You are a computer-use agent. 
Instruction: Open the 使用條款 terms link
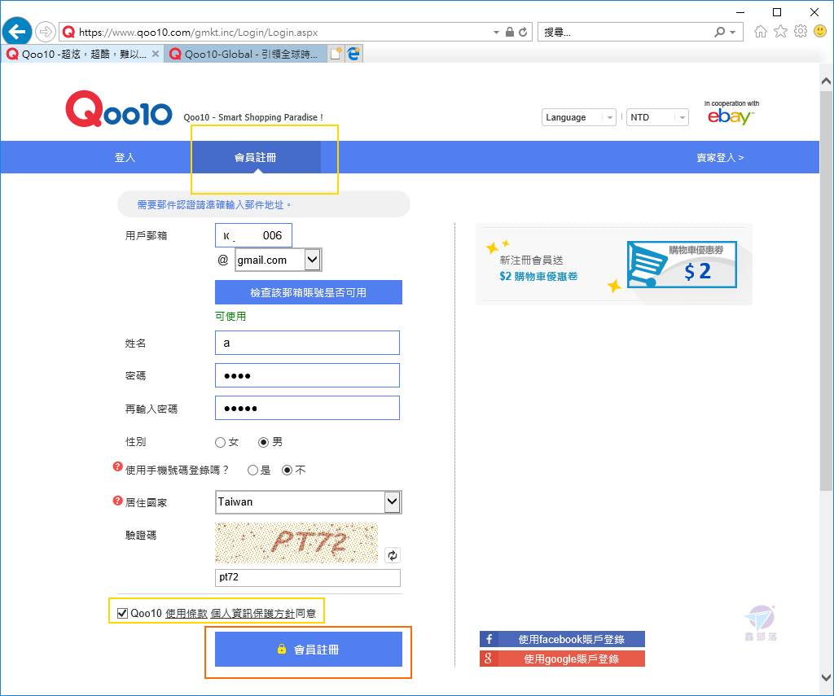(187, 614)
